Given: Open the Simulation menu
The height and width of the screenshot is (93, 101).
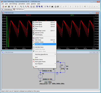Looking at the screenshot, I should [x=22, y=4].
